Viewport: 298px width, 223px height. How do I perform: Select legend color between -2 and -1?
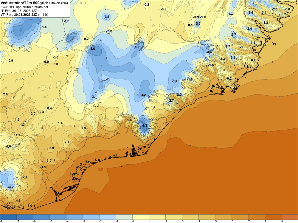pos(108,217)
